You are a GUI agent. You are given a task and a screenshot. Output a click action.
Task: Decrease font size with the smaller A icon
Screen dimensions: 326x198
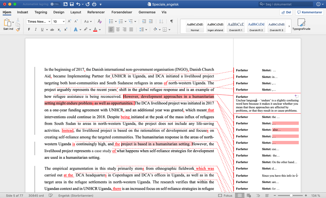tap(76, 21)
